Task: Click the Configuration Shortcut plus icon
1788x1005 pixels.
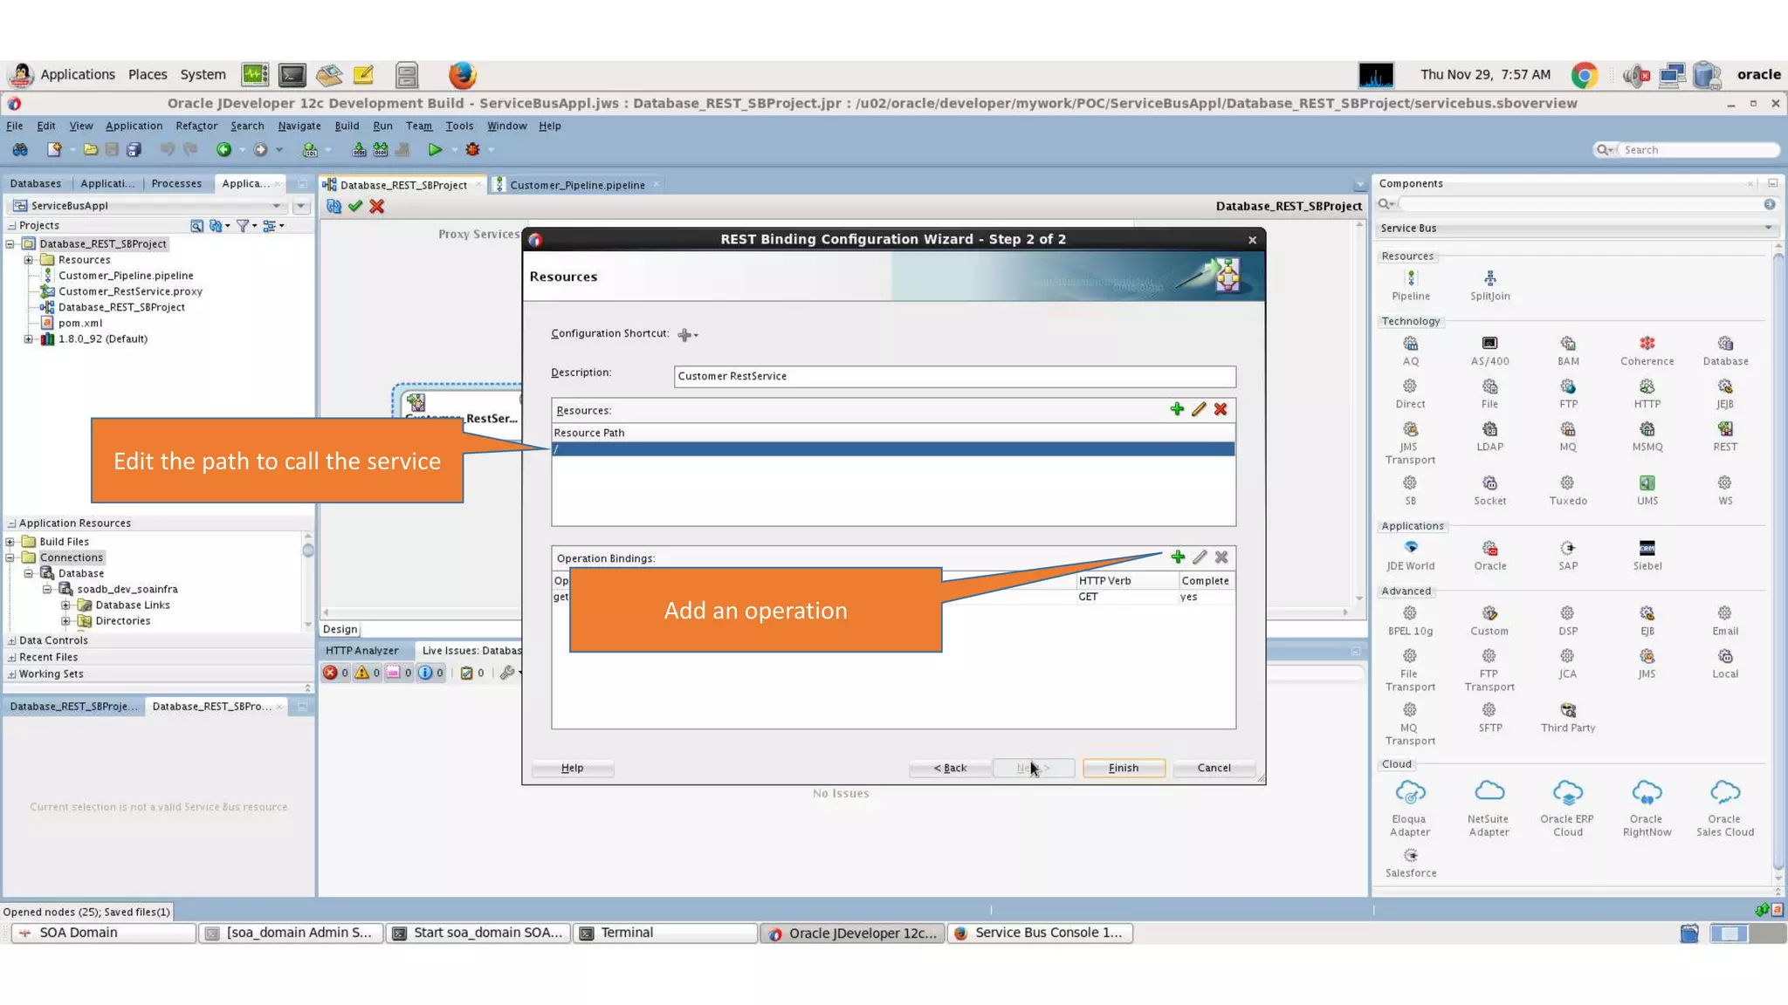Action: click(687, 334)
